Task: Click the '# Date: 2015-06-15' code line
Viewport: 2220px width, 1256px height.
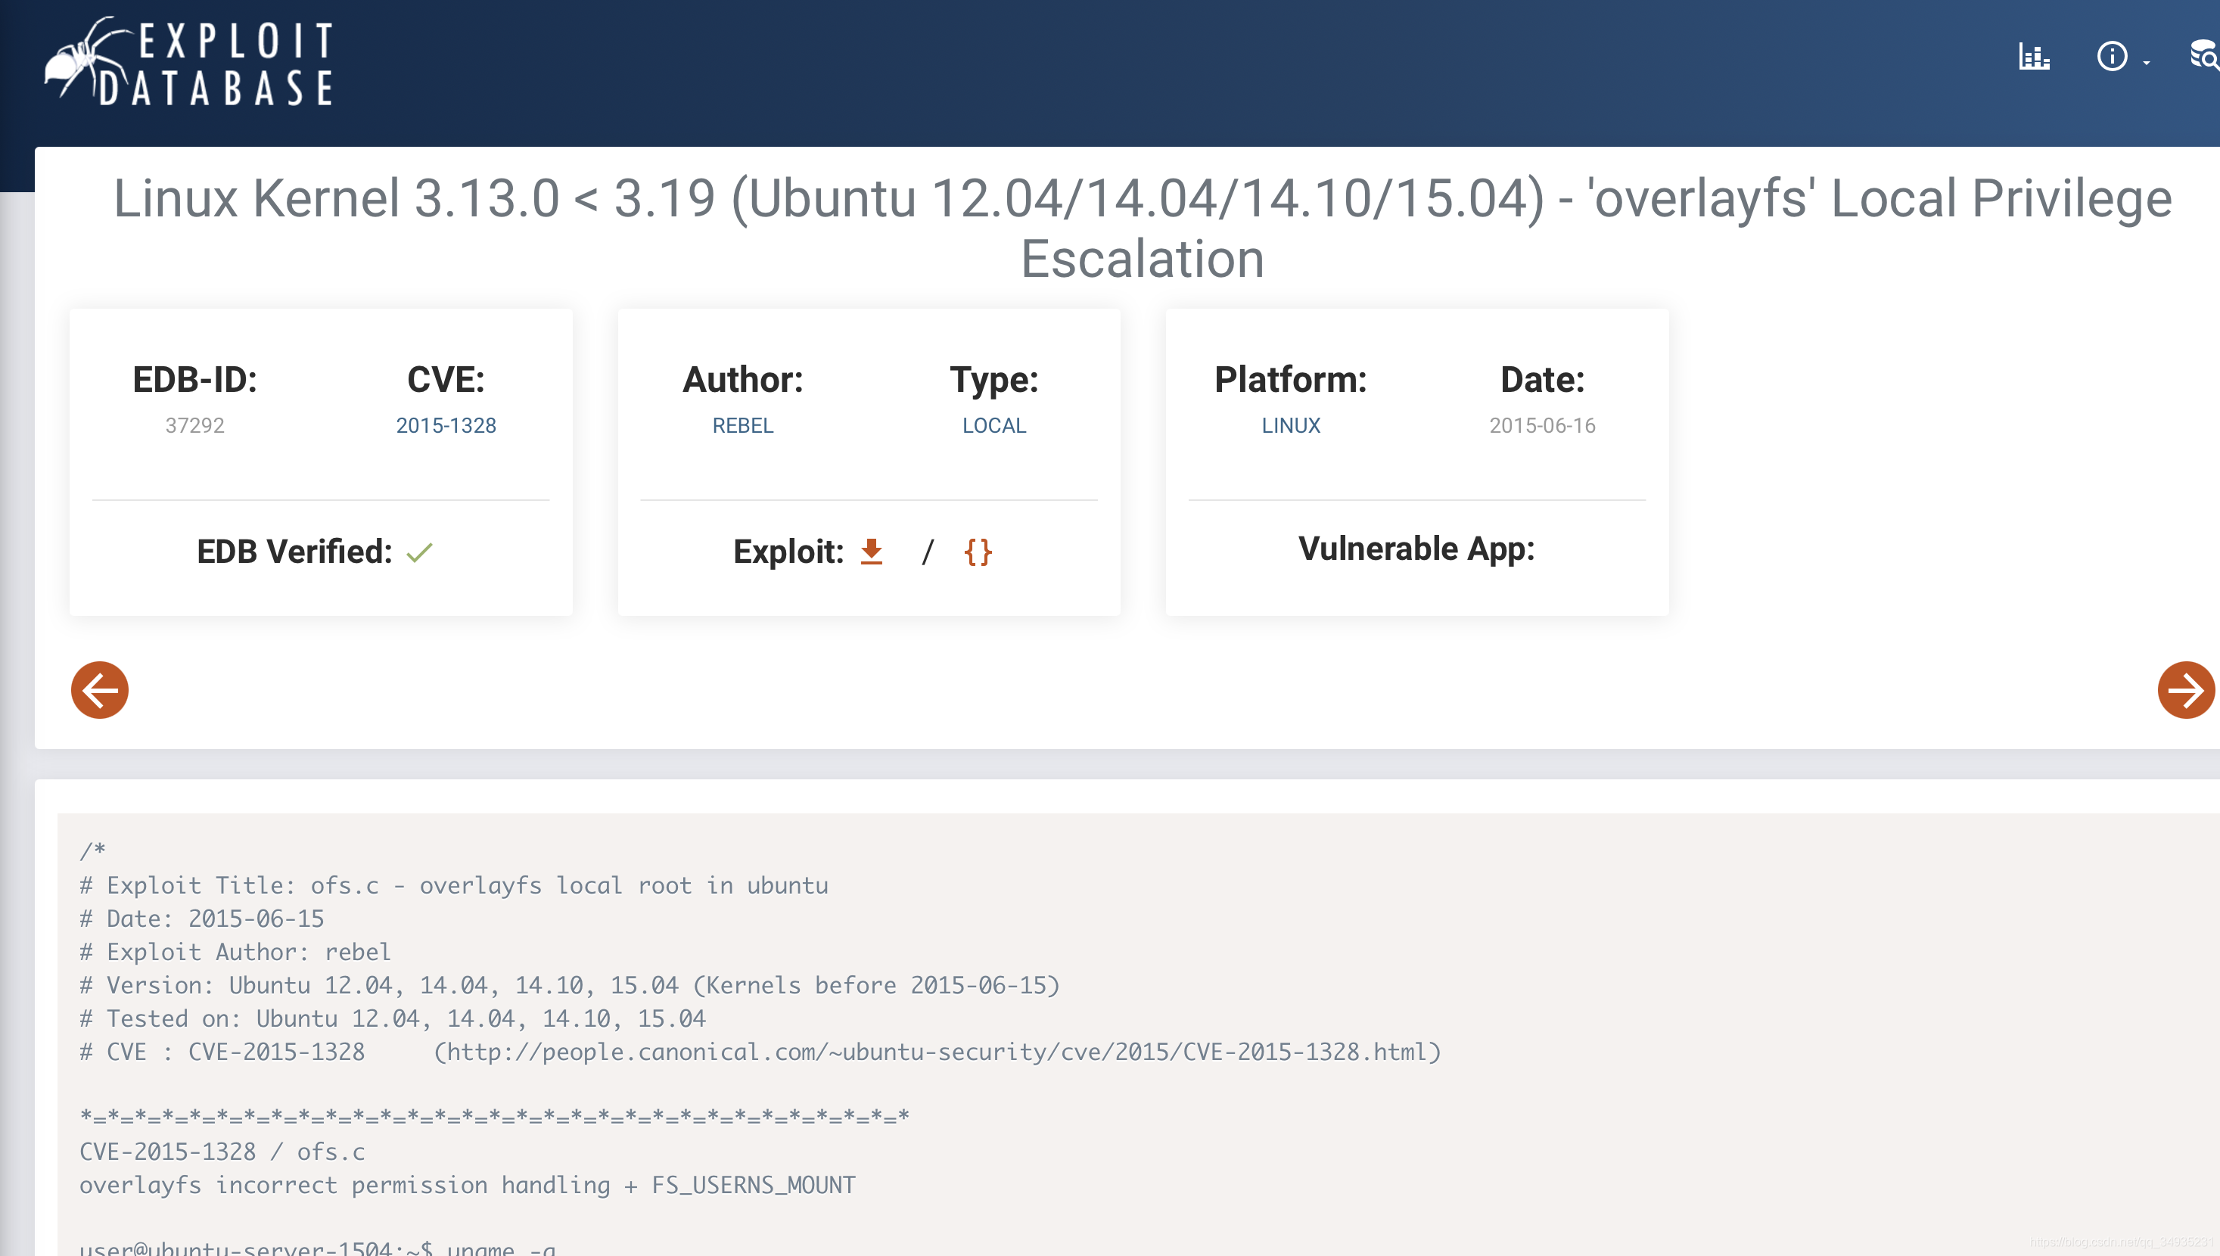Action: (x=202, y=919)
